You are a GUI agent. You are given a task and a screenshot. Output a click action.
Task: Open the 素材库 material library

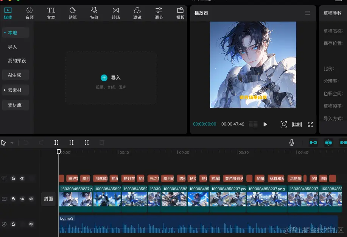tap(16, 105)
